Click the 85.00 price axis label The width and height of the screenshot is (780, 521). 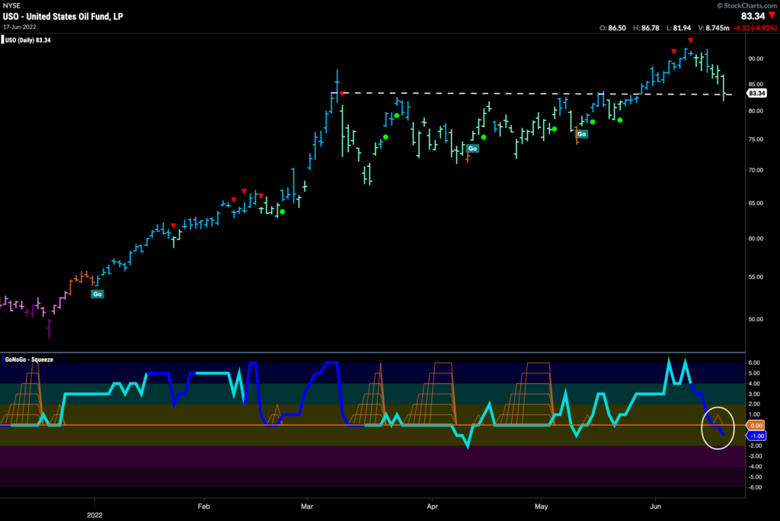click(x=756, y=84)
